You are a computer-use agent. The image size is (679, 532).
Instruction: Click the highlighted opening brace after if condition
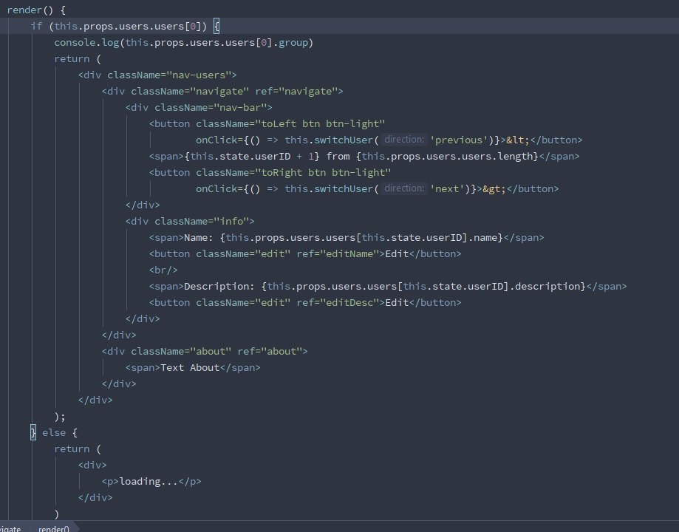pyautogui.click(x=216, y=27)
